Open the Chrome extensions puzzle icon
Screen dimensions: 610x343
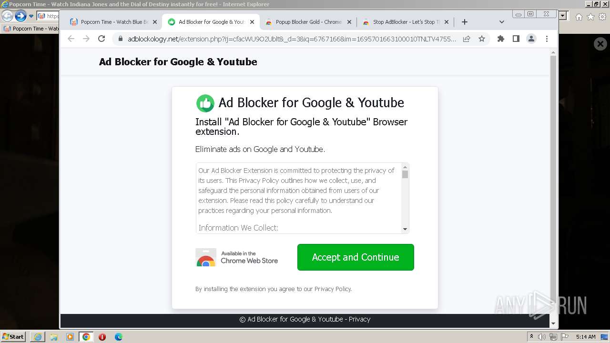pyautogui.click(x=500, y=39)
